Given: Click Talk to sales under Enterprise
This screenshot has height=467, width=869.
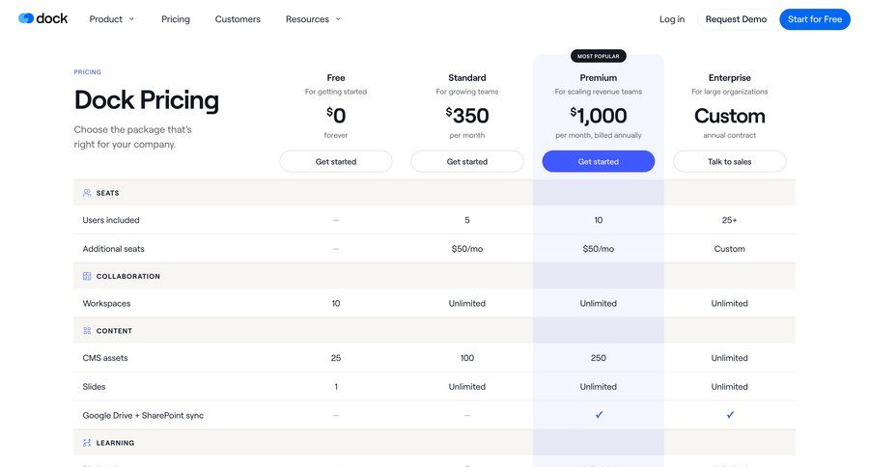Looking at the screenshot, I should [x=730, y=162].
